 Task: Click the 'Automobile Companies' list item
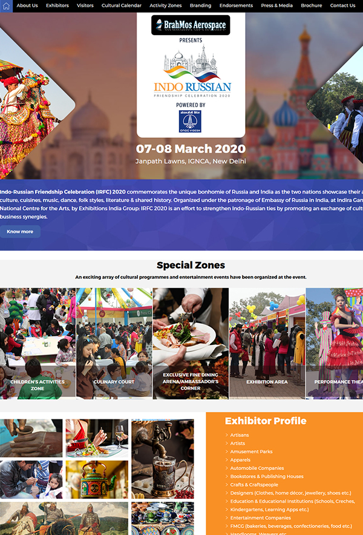coord(257,468)
